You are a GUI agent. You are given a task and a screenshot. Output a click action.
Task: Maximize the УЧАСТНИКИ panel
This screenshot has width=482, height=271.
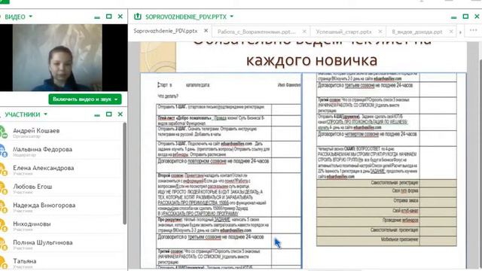(108, 114)
